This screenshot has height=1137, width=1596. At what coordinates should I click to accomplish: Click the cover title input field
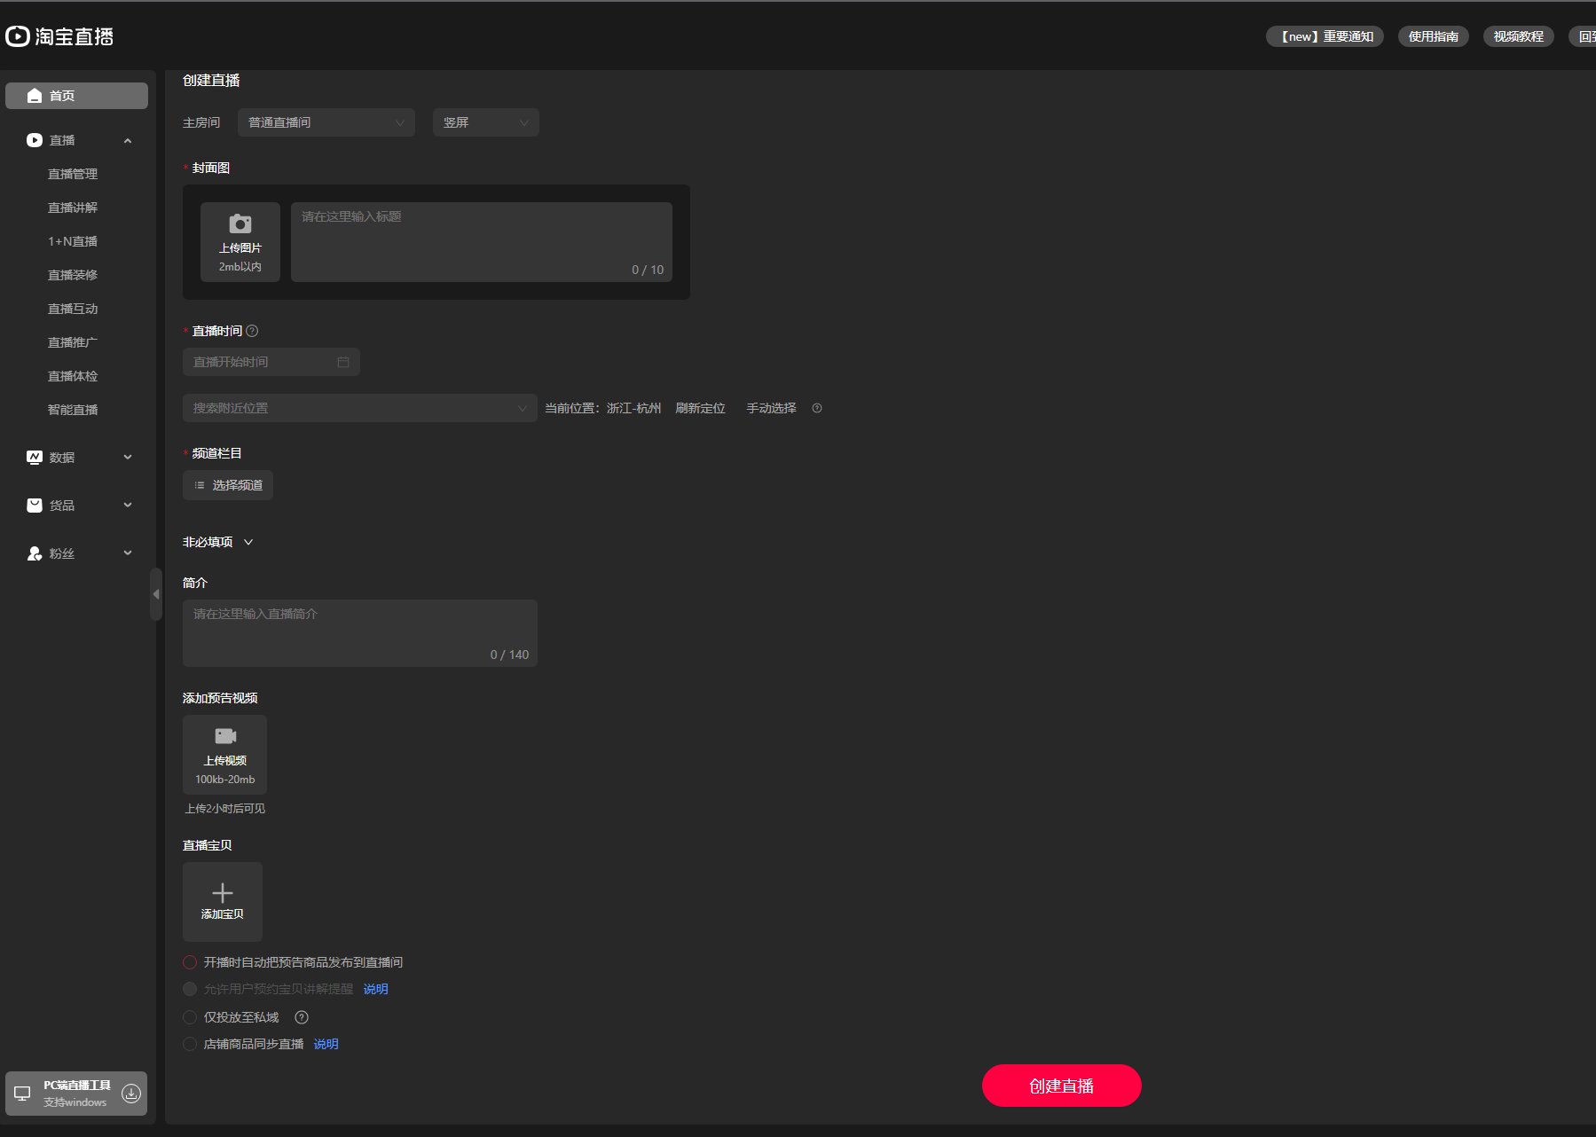482,242
